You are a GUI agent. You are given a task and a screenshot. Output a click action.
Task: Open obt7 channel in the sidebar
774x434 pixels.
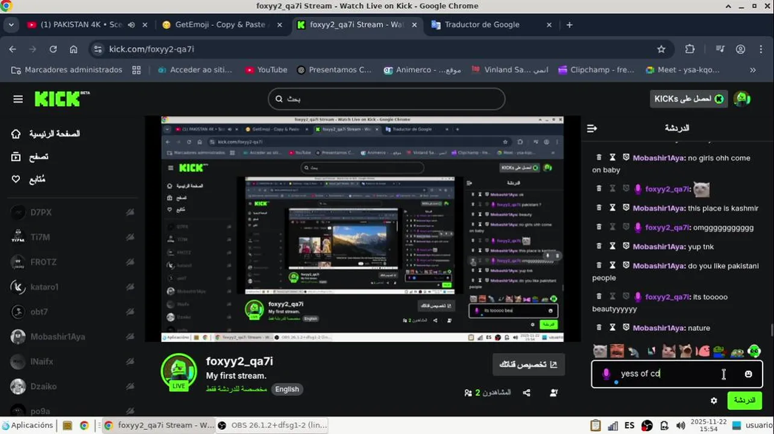(x=73, y=312)
